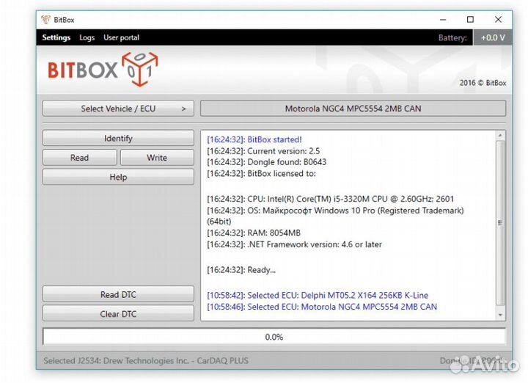Click the Write button

click(x=157, y=157)
